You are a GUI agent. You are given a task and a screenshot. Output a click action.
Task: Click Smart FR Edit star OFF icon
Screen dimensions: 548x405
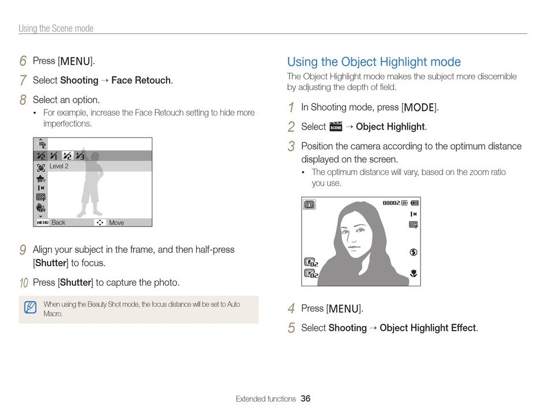[41, 179]
